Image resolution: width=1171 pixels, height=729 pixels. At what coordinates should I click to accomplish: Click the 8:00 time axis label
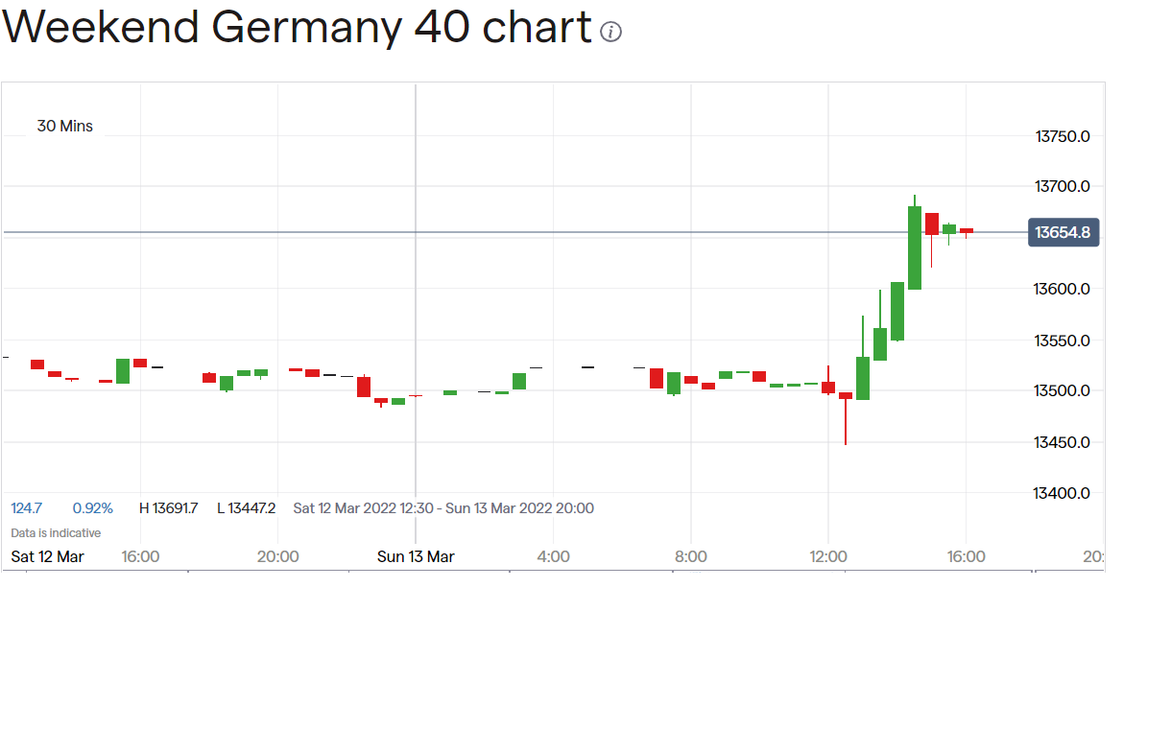tap(691, 556)
